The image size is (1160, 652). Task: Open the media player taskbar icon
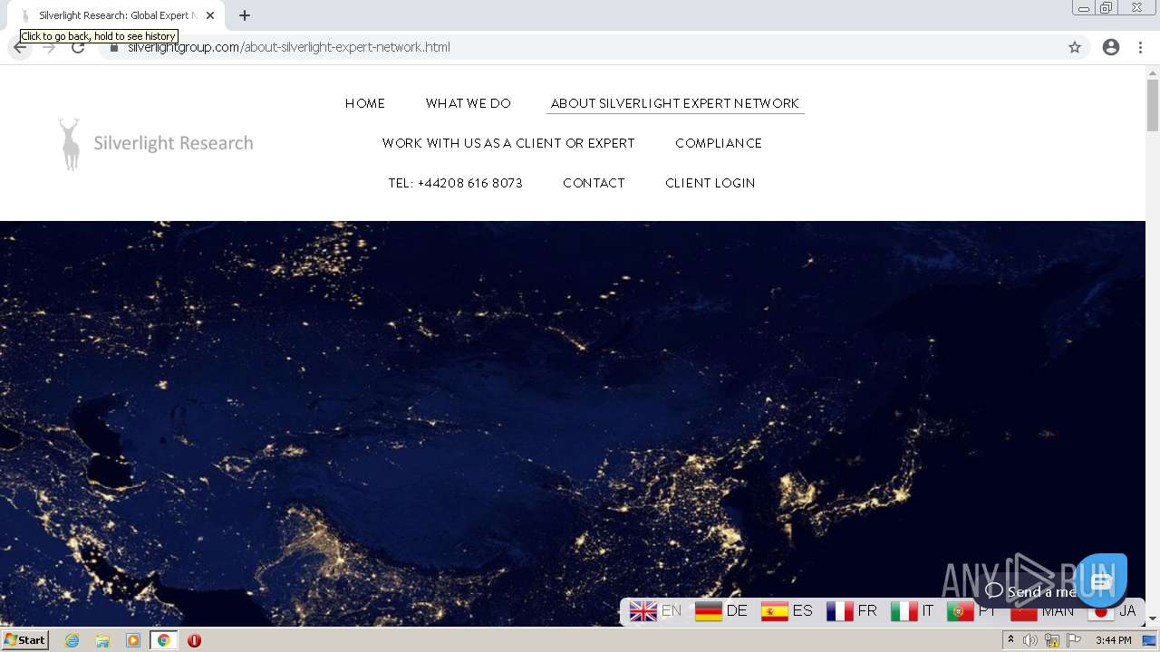(x=133, y=640)
